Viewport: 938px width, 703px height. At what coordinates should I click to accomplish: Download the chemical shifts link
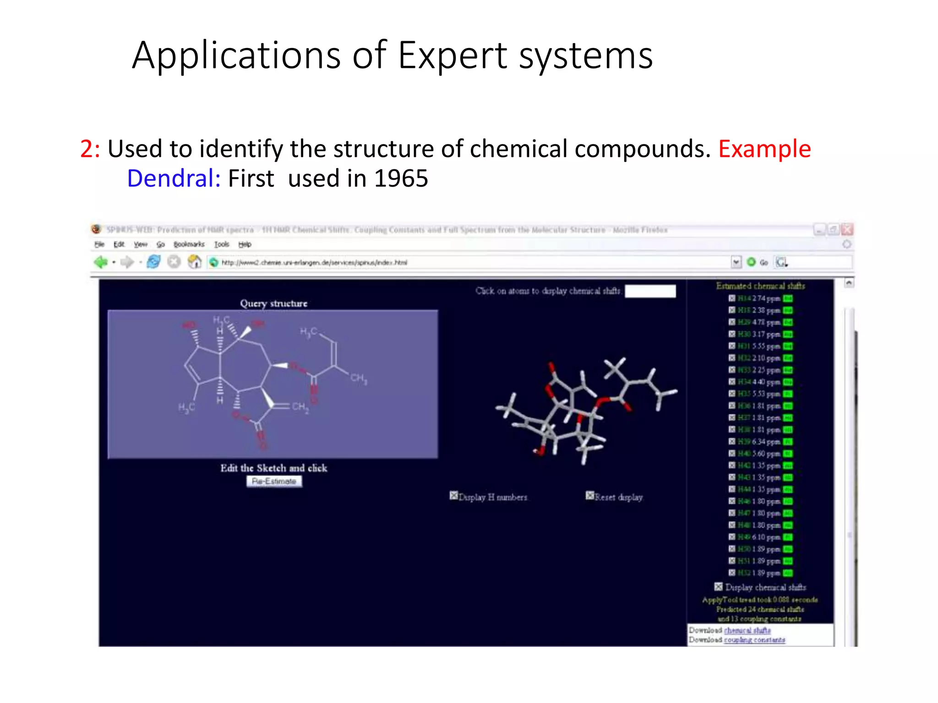coord(747,630)
